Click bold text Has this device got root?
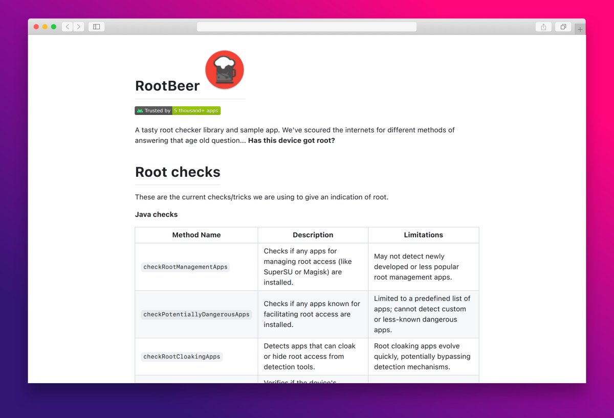This screenshot has width=614, height=418. pos(292,141)
